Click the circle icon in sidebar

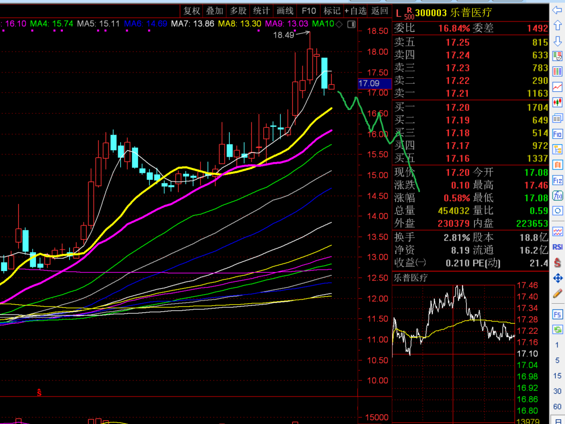coord(557,211)
